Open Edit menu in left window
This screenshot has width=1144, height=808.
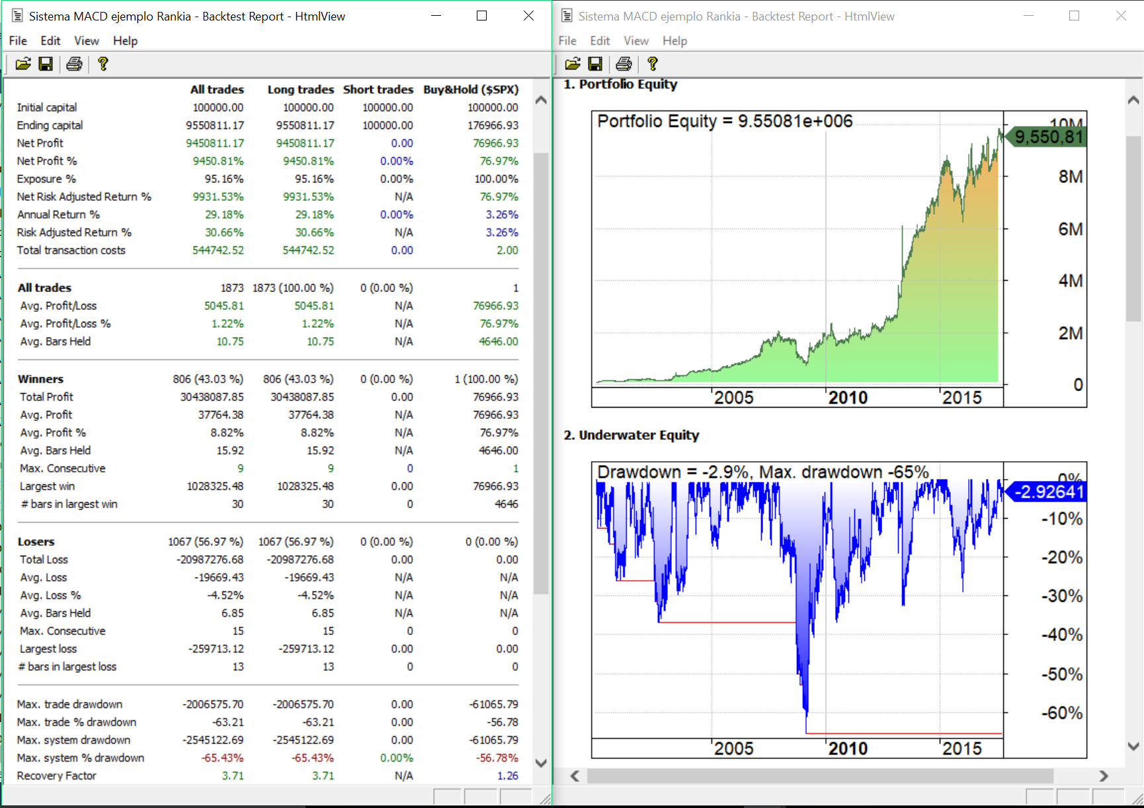click(50, 41)
